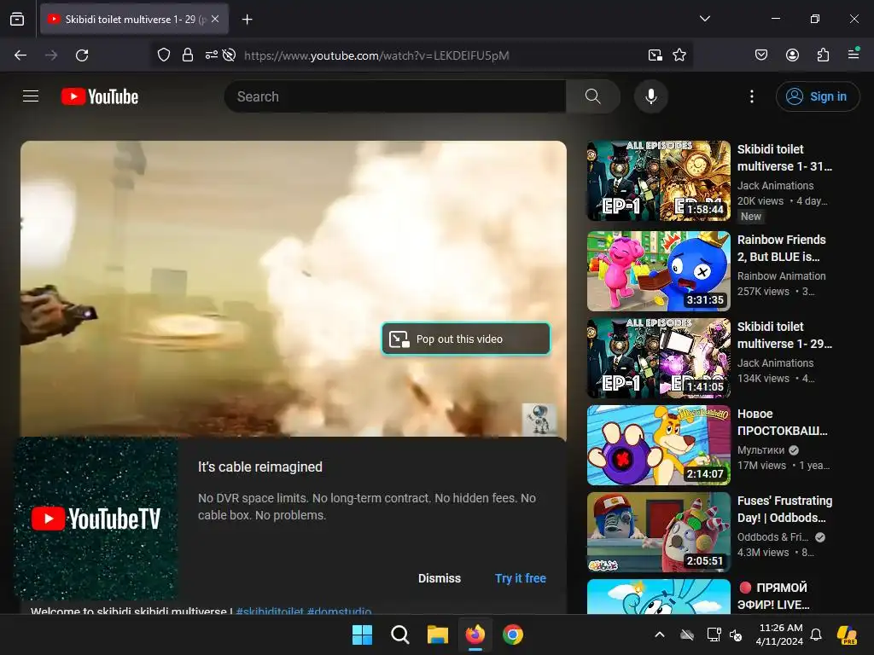Click the #skibiditoilet hashtag link
This screenshot has height=655, width=874.
click(x=270, y=611)
